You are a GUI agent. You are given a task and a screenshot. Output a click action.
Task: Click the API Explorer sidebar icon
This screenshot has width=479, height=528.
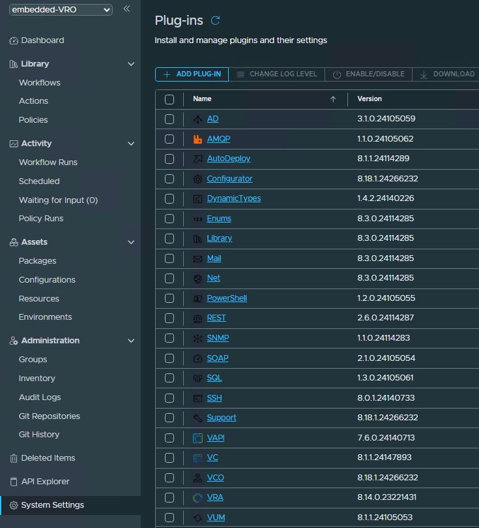14,481
